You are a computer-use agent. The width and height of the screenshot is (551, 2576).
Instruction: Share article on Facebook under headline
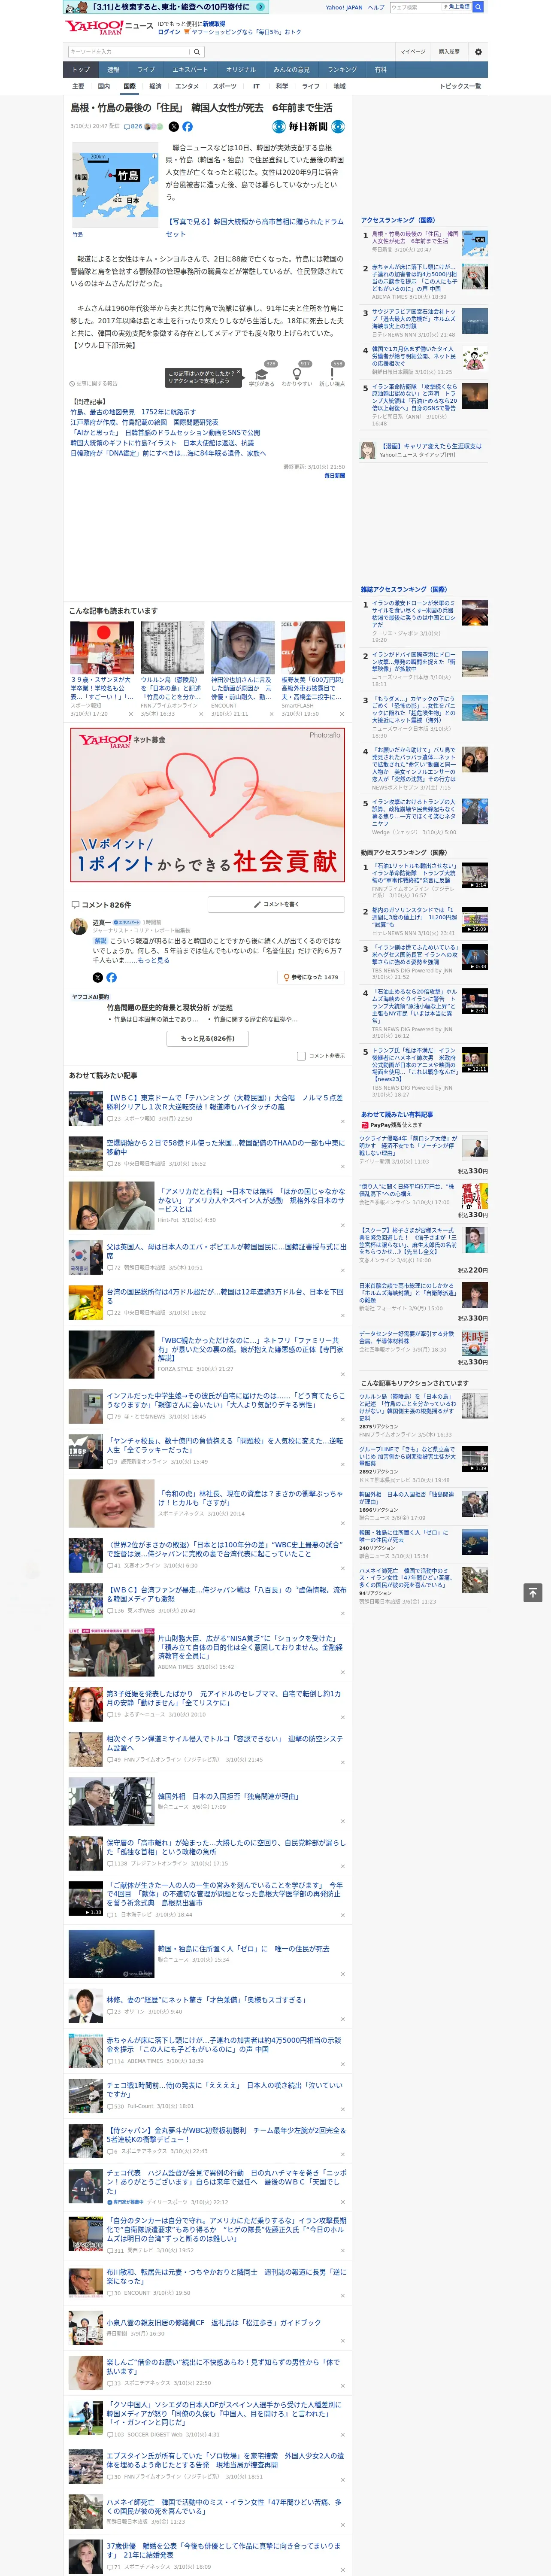click(x=187, y=127)
